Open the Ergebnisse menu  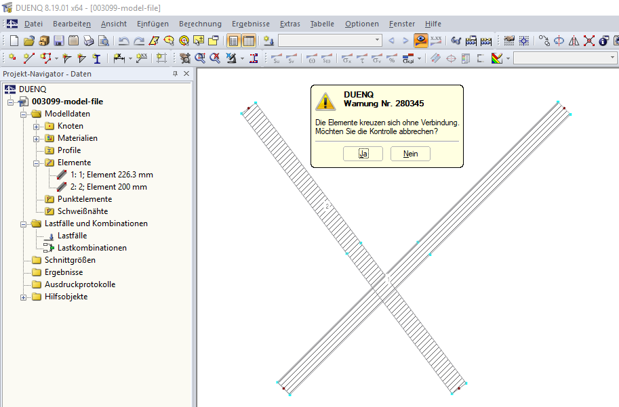251,24
